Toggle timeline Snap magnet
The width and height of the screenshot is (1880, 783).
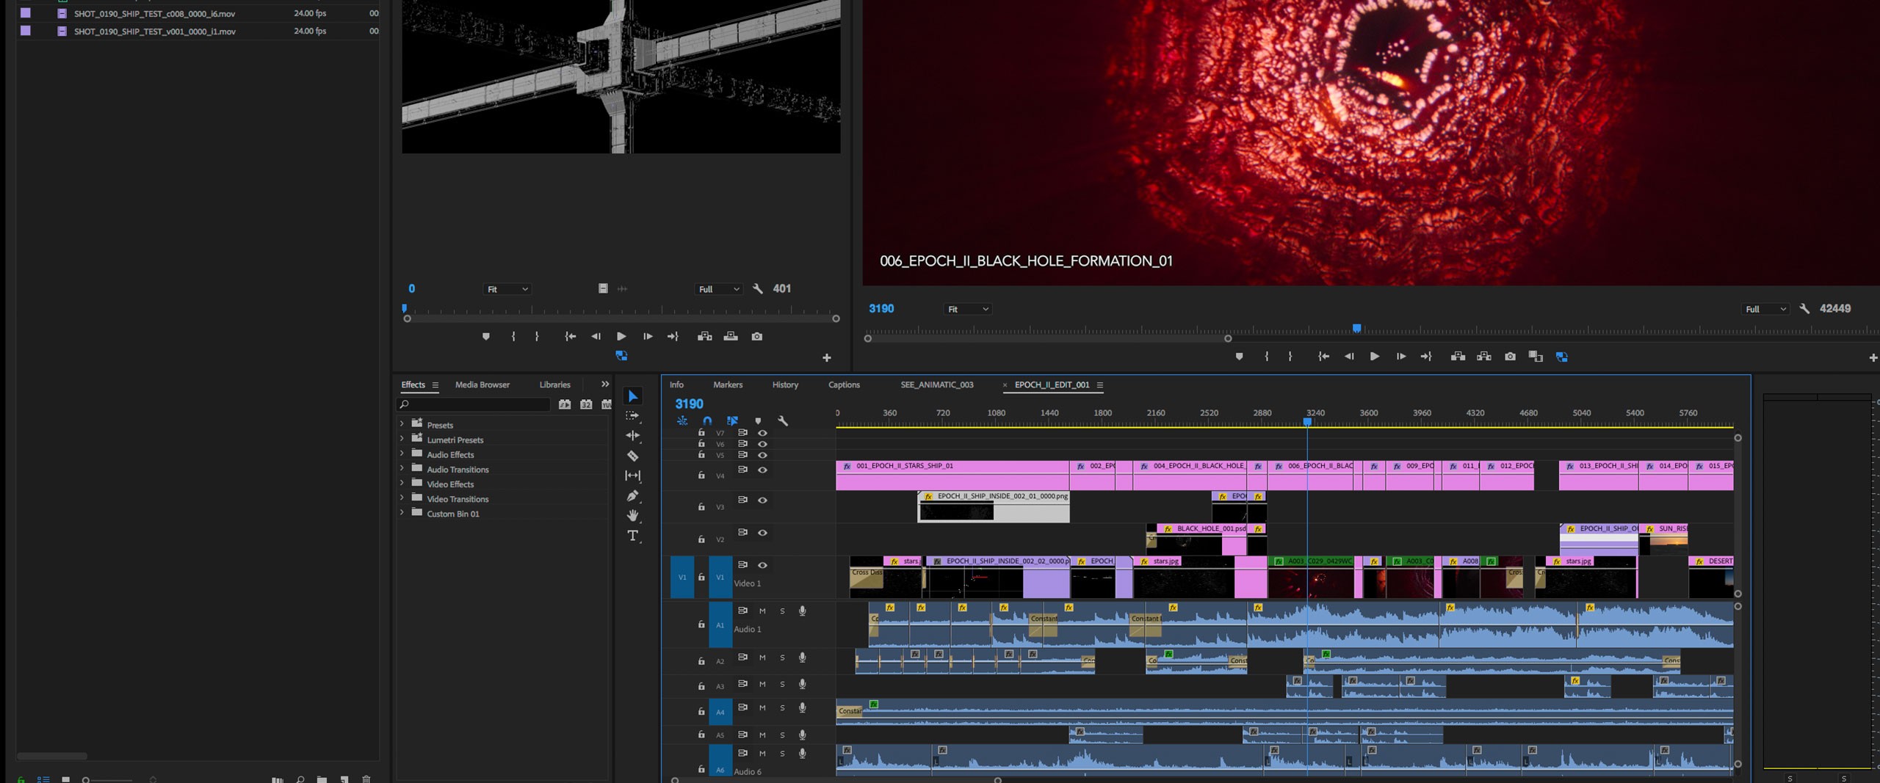[706, 421]
